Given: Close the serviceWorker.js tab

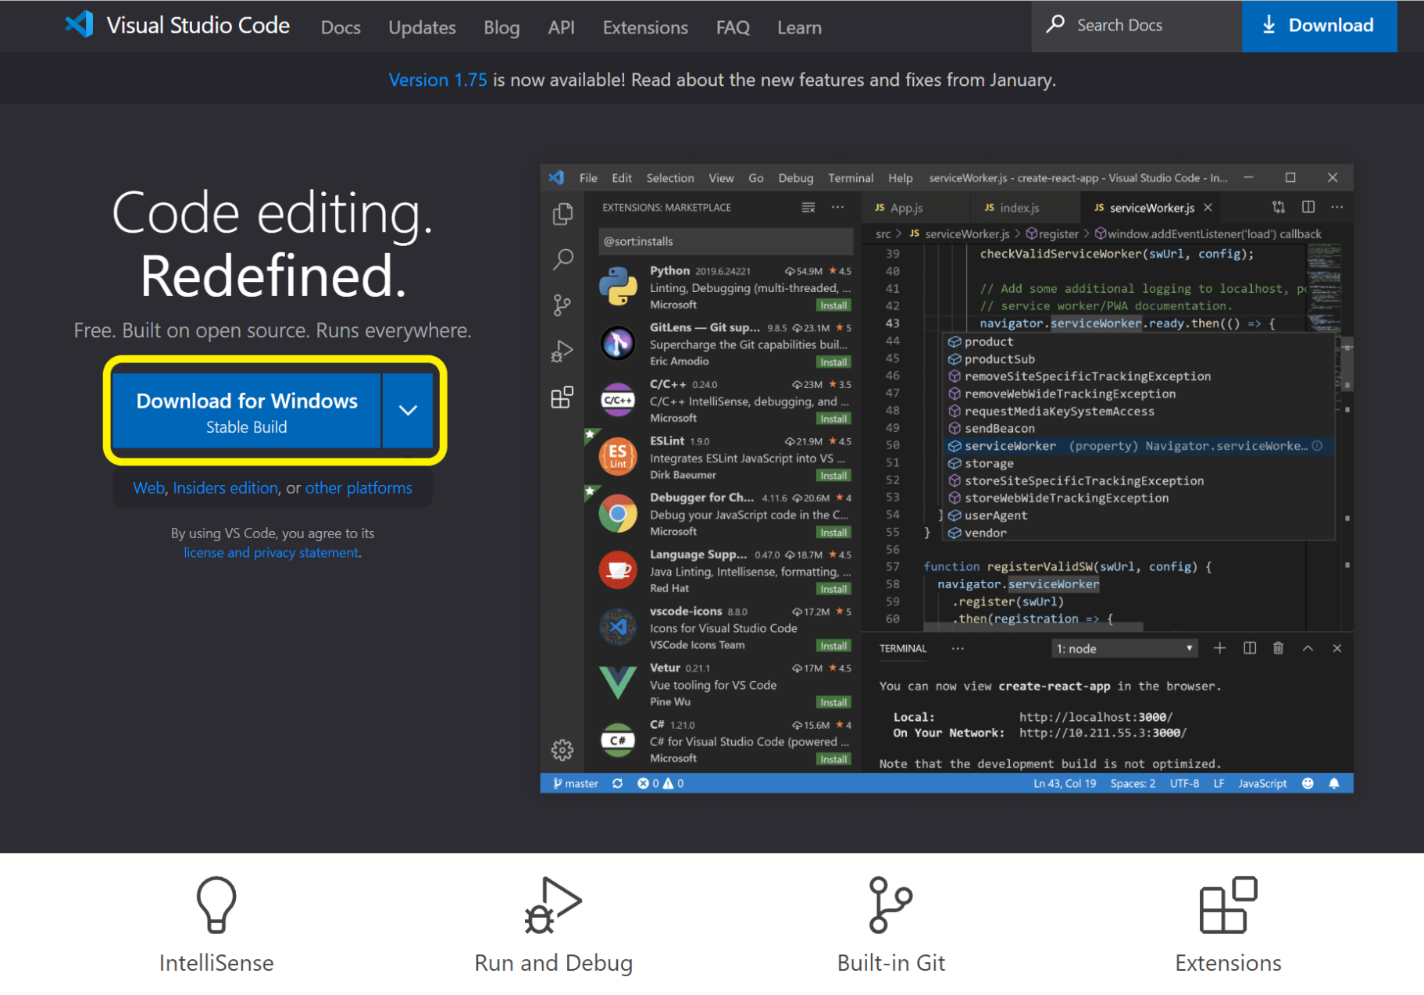Looking at the screenshot, I should 1208,207.
